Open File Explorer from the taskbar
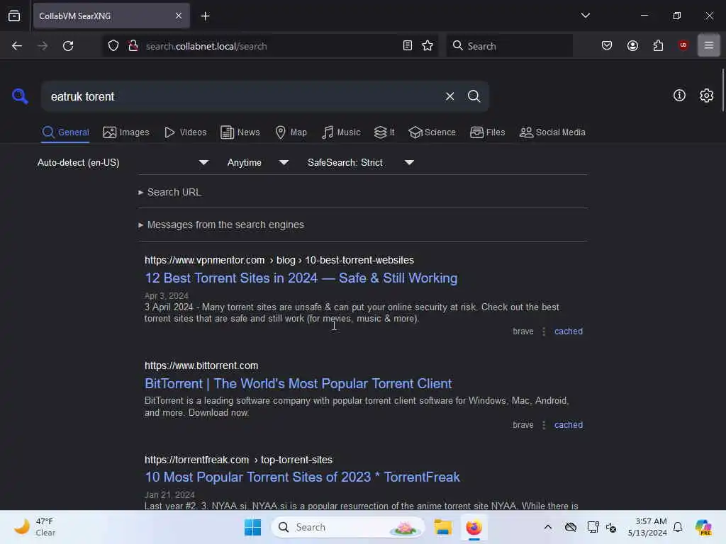726x544 pixels. [x=442, y=527]
